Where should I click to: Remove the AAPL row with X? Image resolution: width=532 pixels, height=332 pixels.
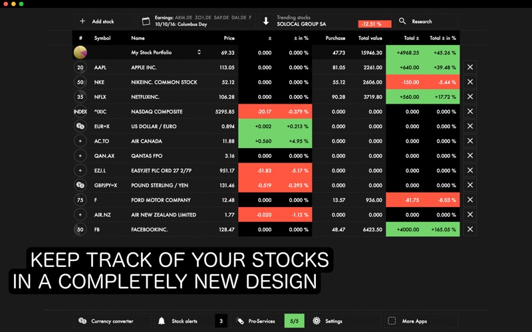470,68
